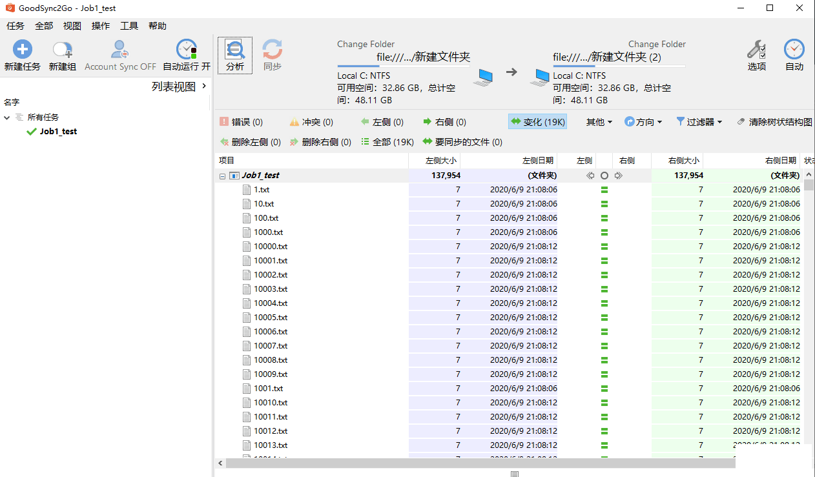Click the GoodSync2Go title bar app icon
The height and width of the screenshot is (477, 815).
click(10, 8)
